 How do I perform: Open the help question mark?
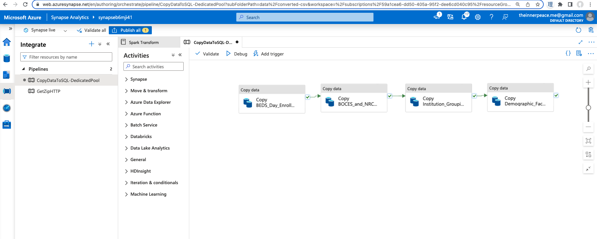tap(491, 17)
